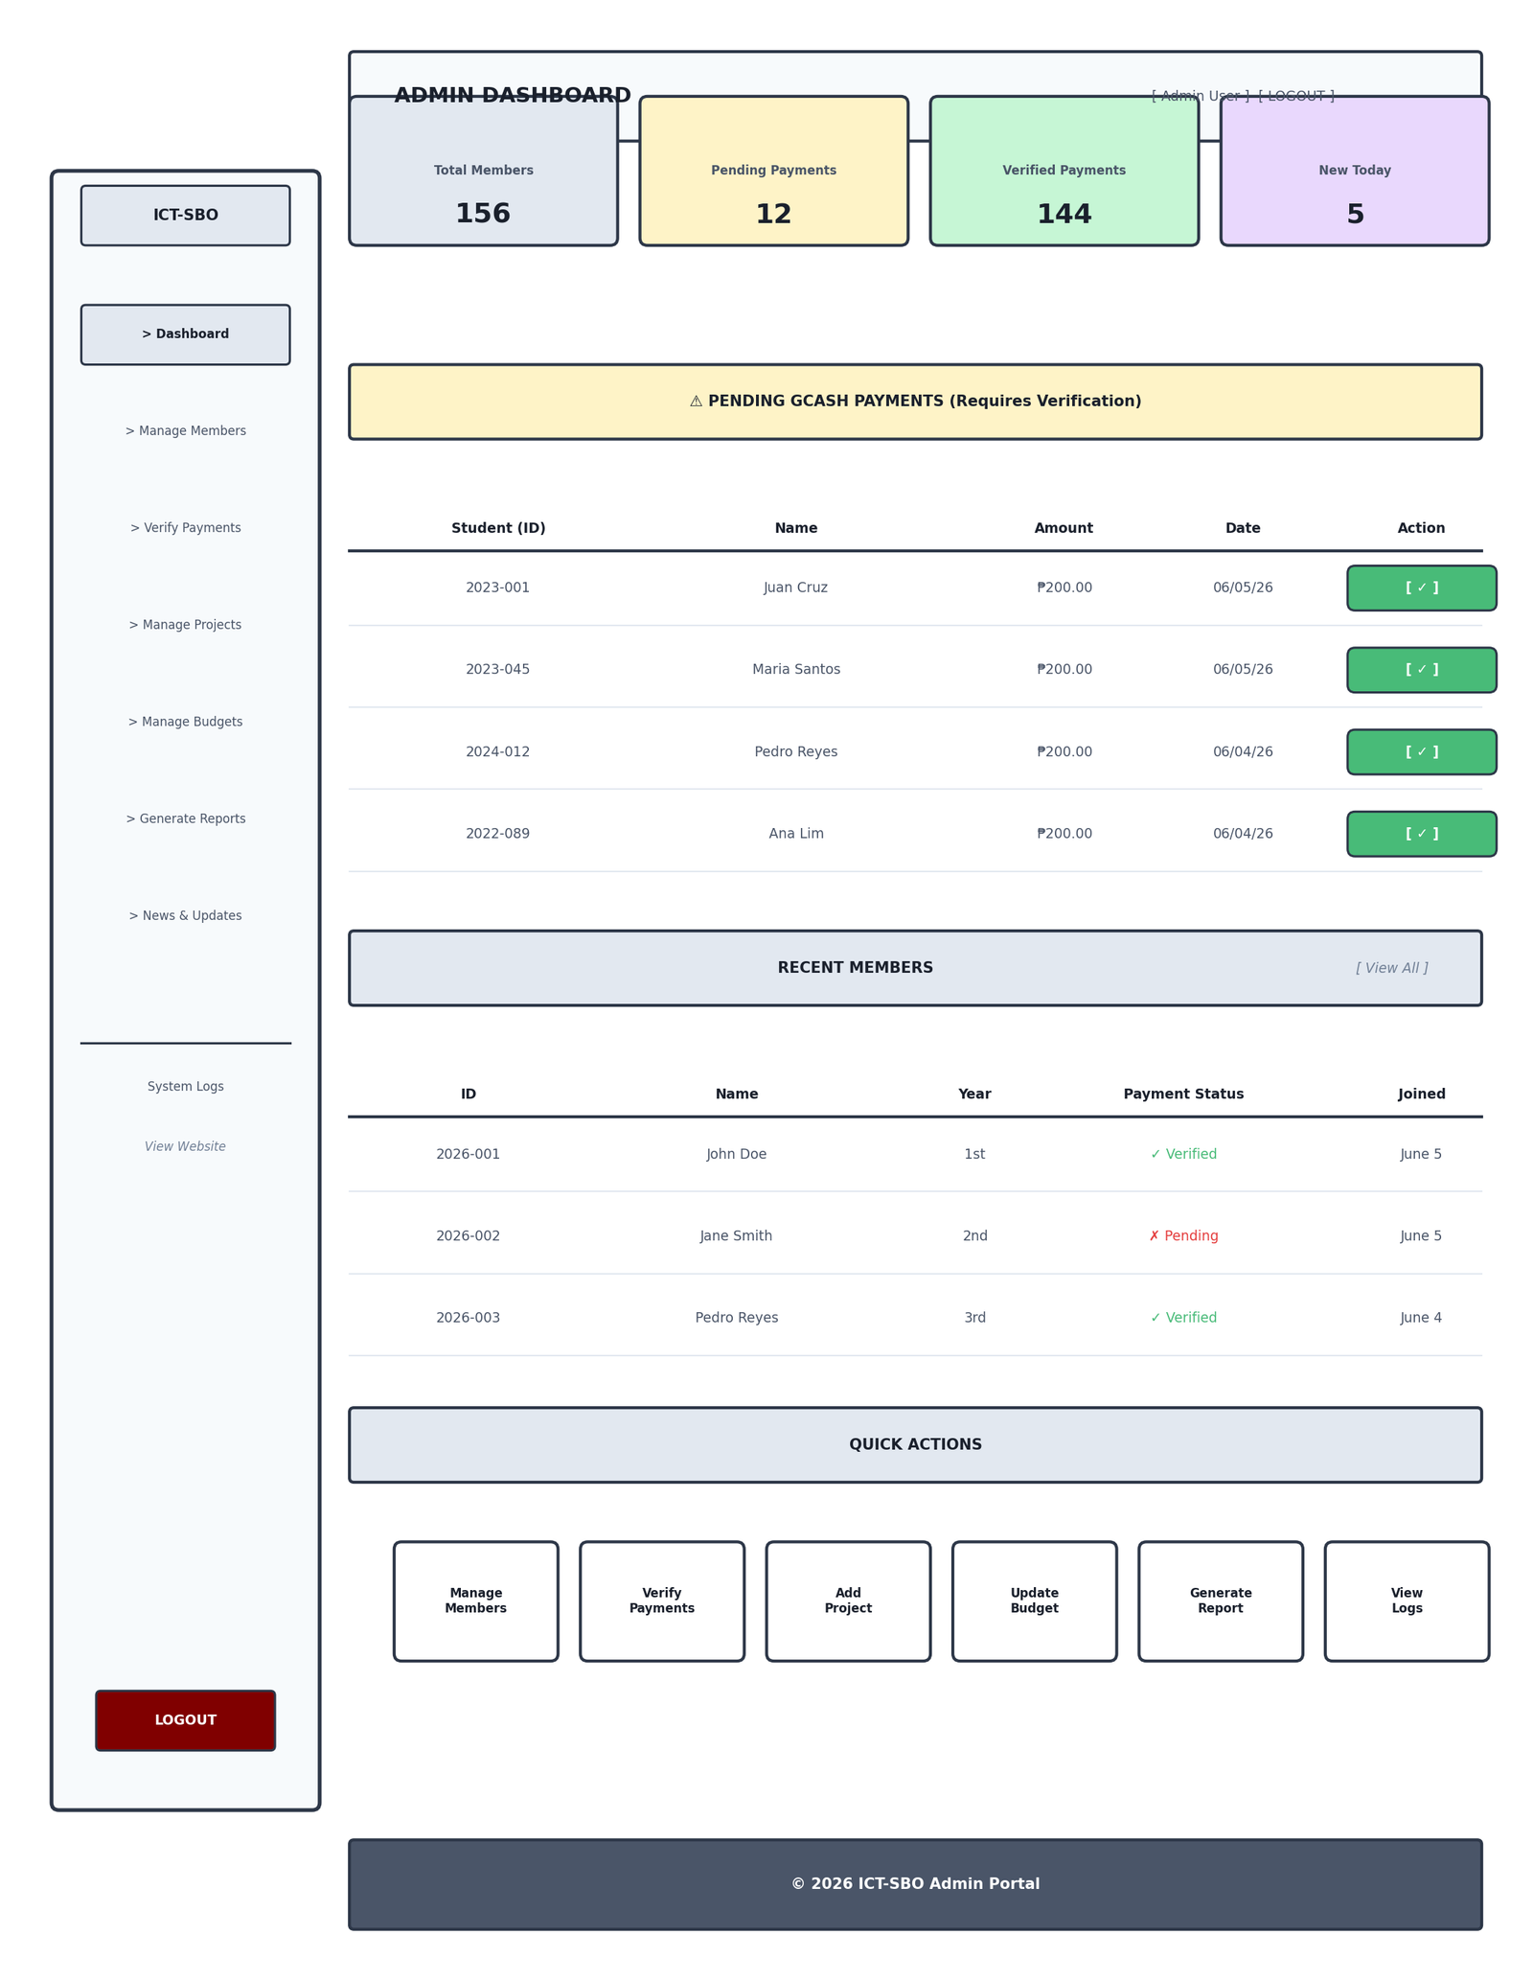Open Manage Budgets sidebar entry
The image size is (1533, 1981).
(x=185, y=722)
